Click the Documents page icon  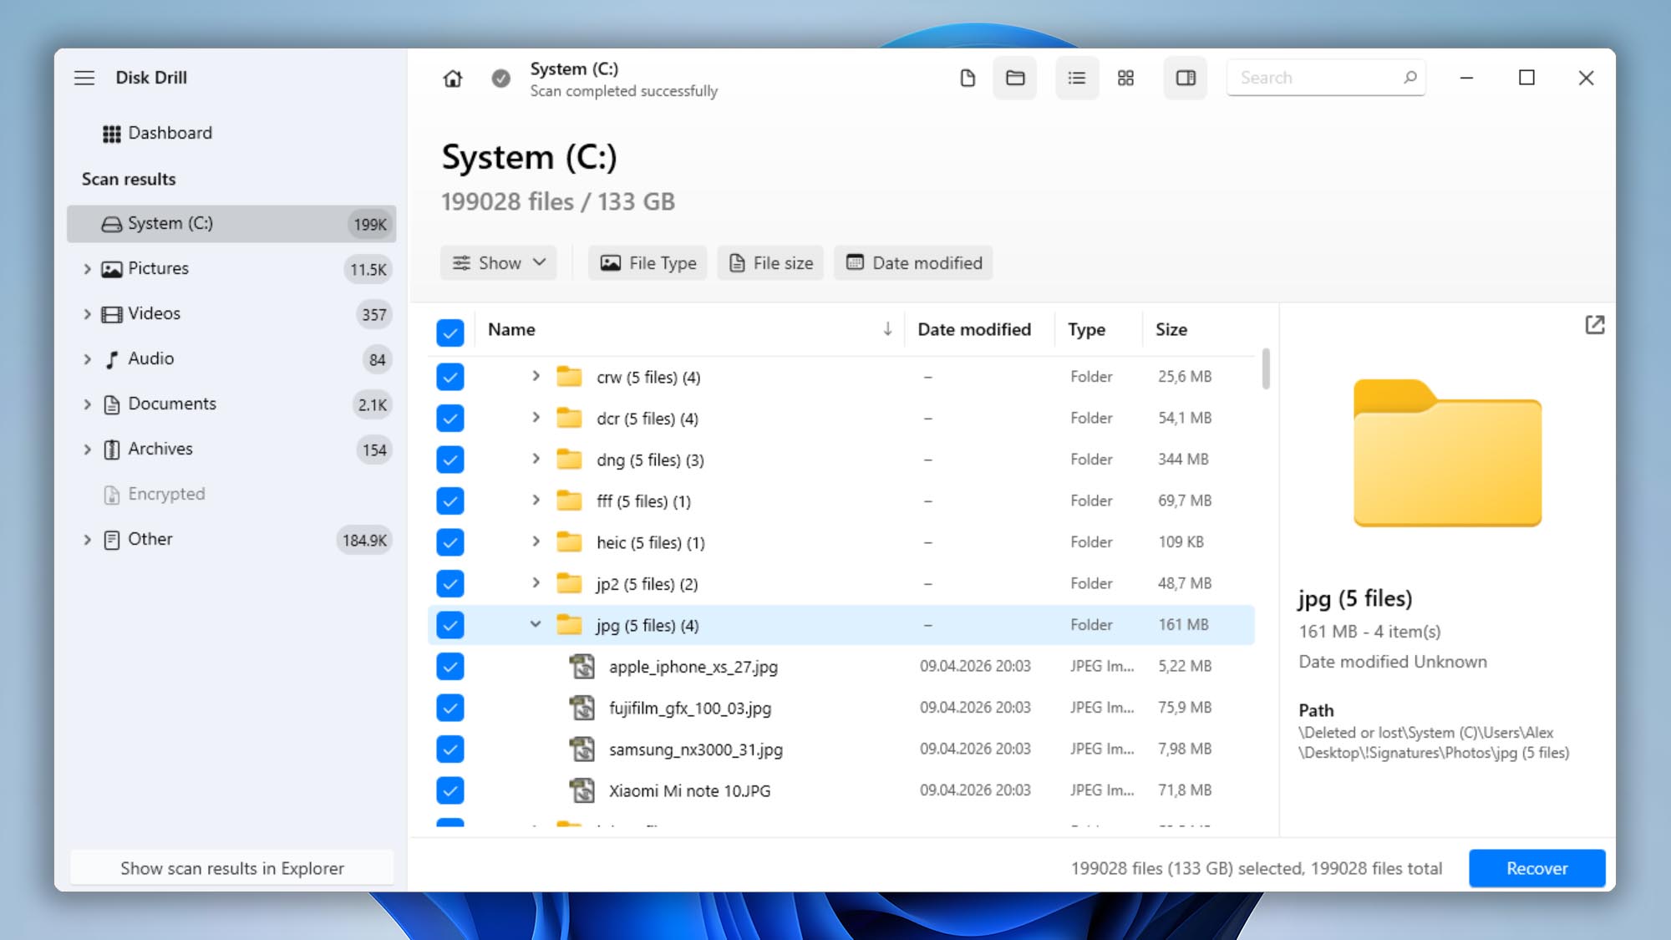coord(111,404)
